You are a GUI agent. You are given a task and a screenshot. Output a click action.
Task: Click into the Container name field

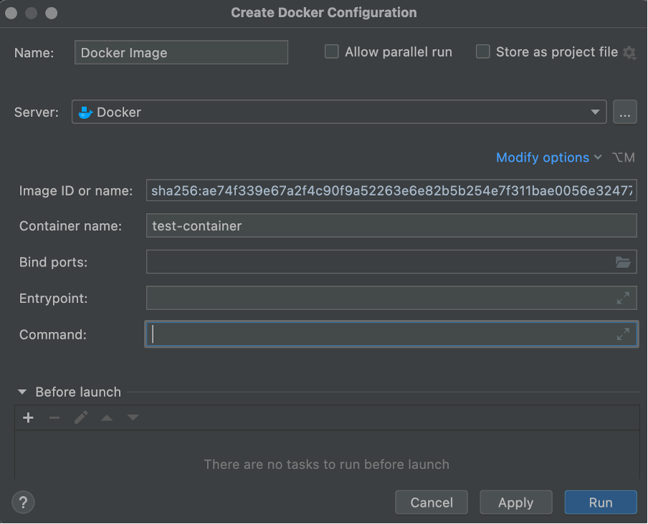391,226
